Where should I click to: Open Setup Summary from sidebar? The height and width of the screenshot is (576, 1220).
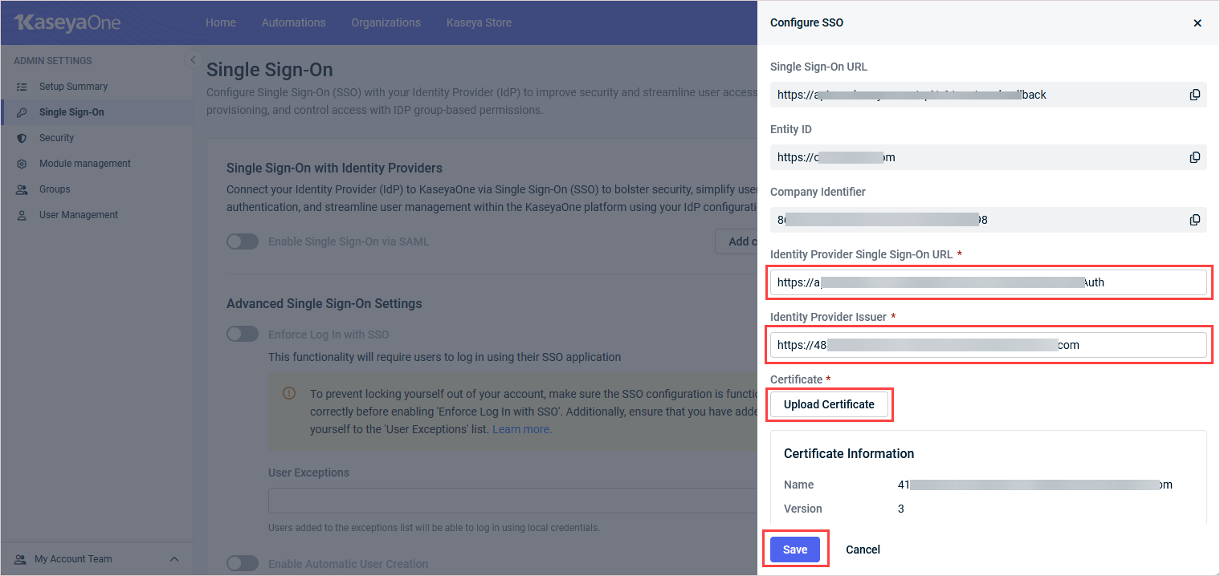(x=73, y=87)
